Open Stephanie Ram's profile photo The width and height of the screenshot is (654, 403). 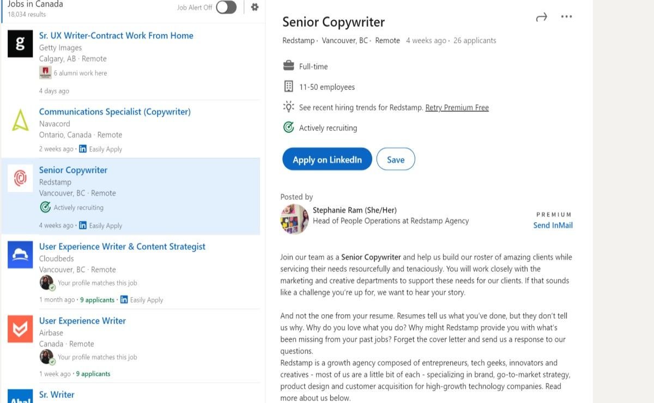(x=294, y=219)
